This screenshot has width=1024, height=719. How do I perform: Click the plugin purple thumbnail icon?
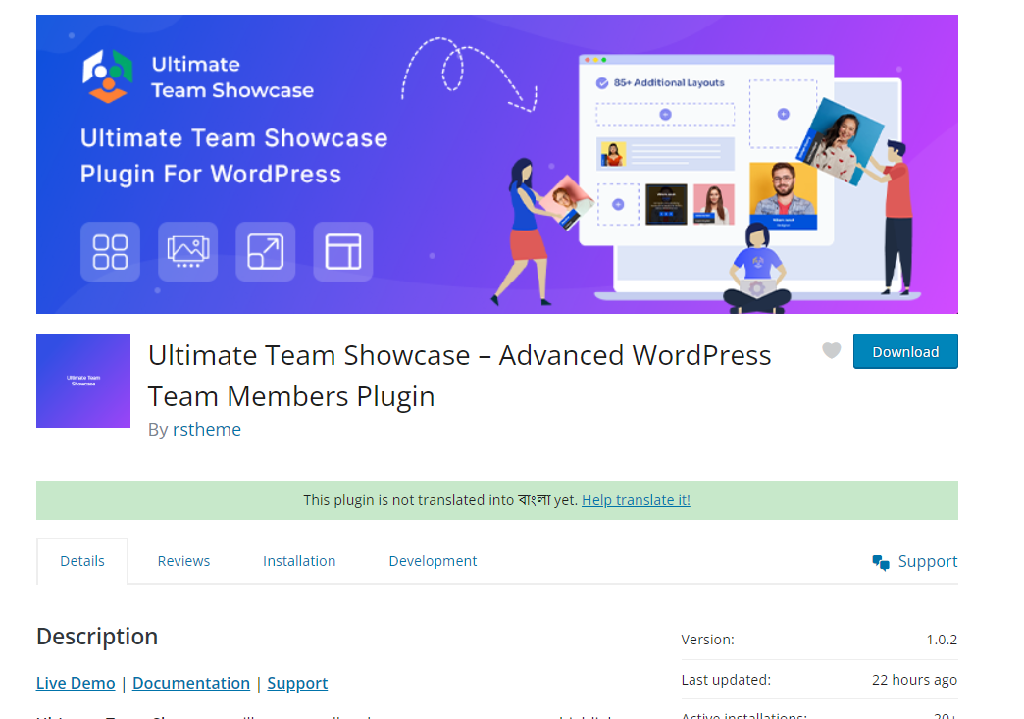click(x=83, y=381)
